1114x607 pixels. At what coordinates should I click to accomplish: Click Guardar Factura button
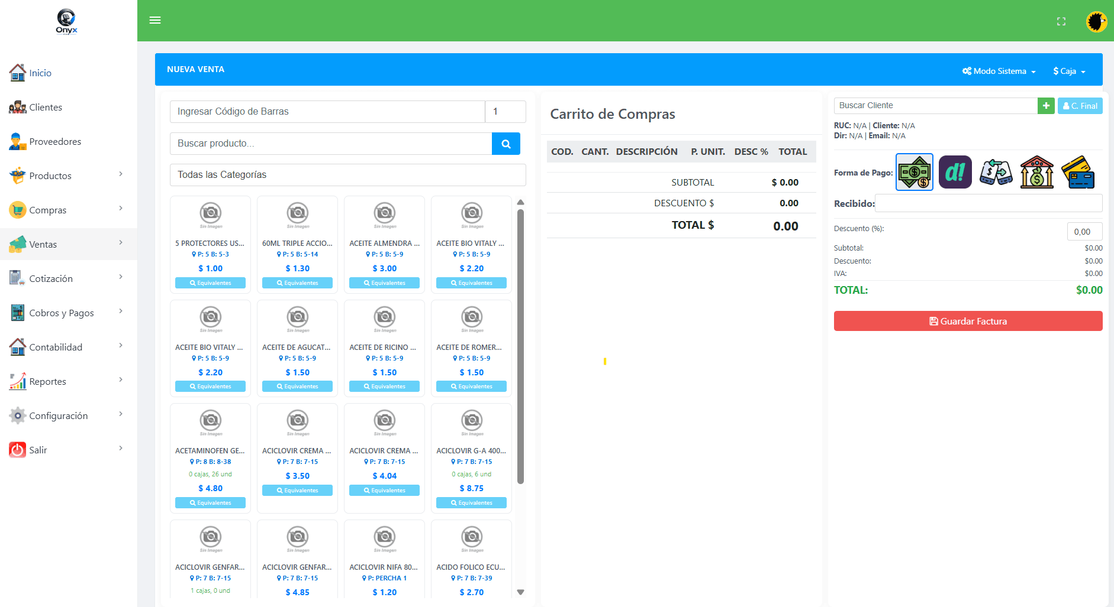point(968,321)
